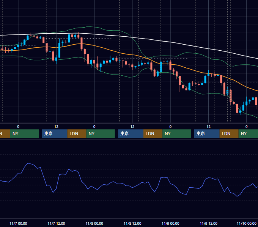
Task: Click the 11/9 12:00 time axis label
Action: [x=208, y=223]
